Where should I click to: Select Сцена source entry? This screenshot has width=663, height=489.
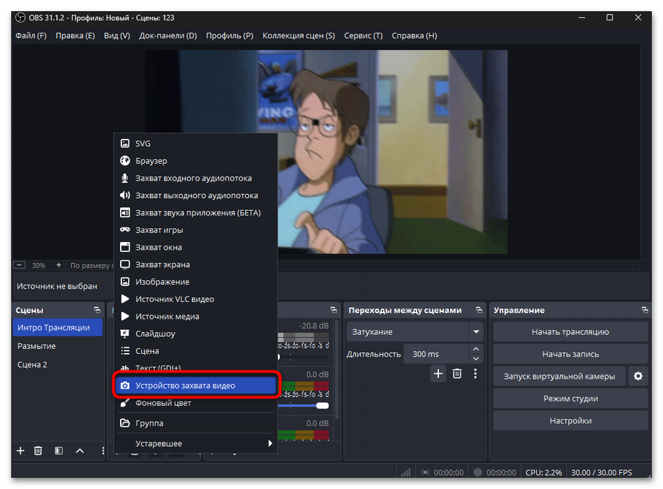(195, 351)
